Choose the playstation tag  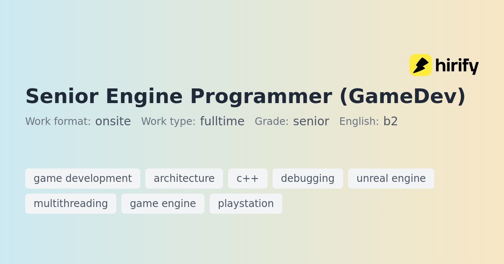tap(246, 204)
